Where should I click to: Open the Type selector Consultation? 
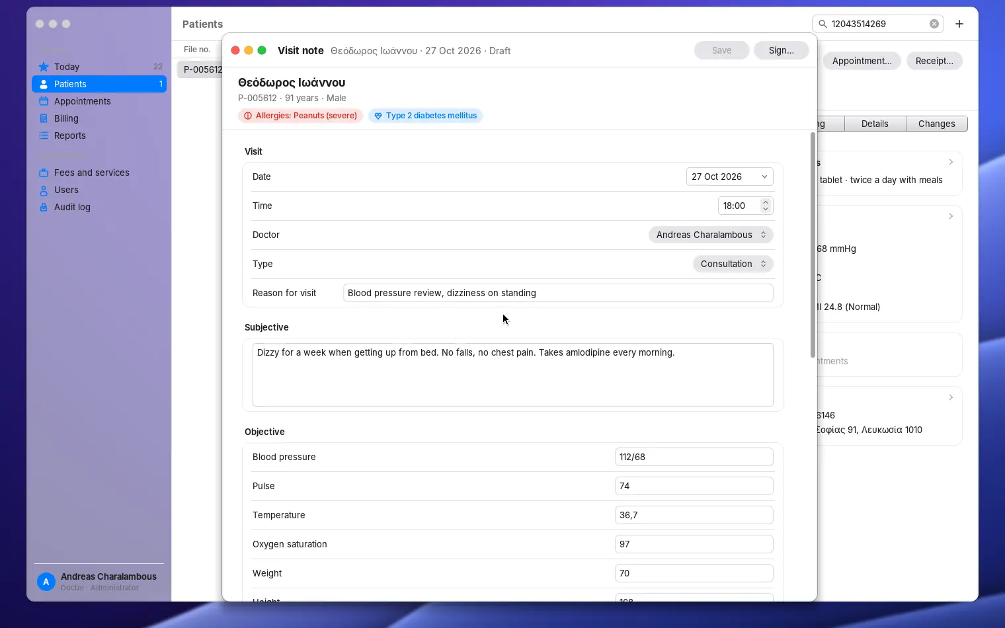[x=733, y=264]
